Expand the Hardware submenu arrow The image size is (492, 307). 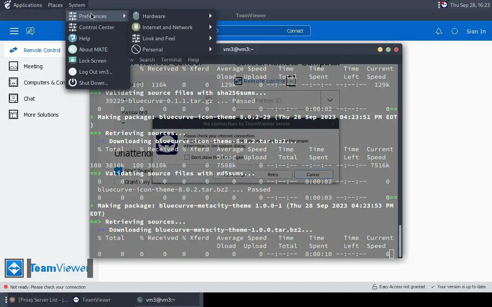(211, 16)
